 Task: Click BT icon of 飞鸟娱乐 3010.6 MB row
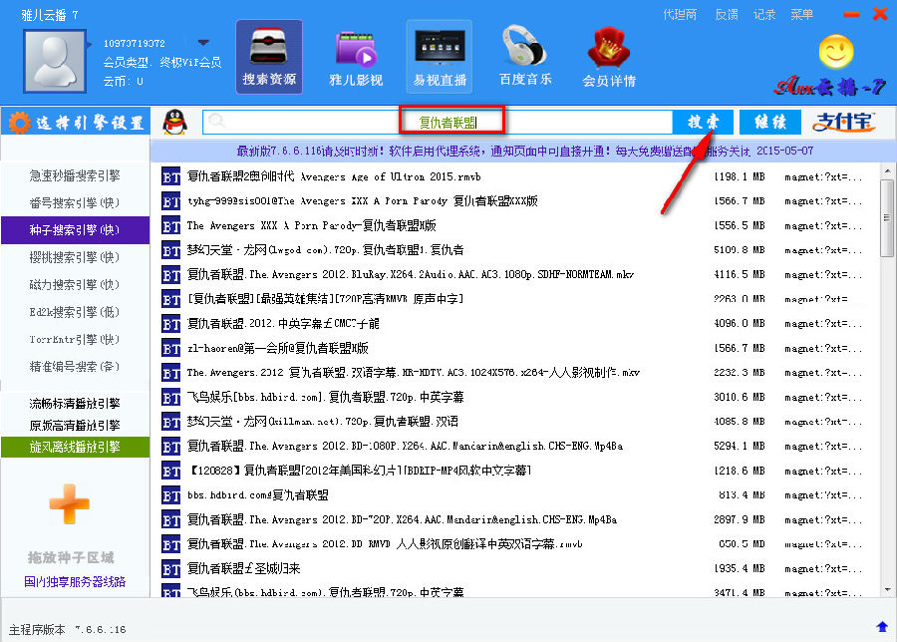pos(171,398)
